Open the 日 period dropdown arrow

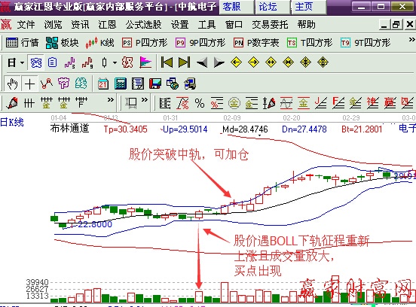point(23,62)
